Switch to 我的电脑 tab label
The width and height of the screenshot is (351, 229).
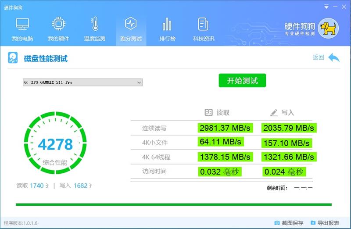(x=22, y=39)
